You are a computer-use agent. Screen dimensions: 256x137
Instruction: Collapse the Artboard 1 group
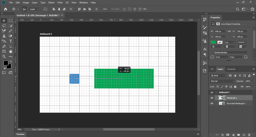pyautogui.click(x=216, y=92)
